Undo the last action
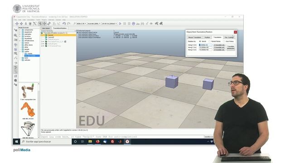Image resolution: width=290 pixels, height=163 pixels. tap(64, 24)
